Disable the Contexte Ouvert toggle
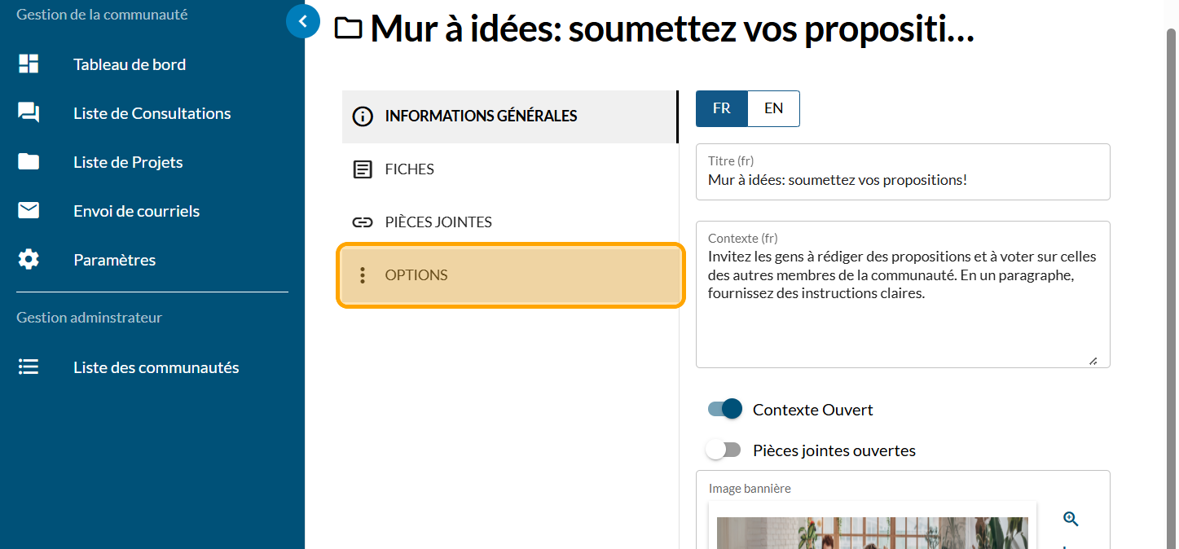 click(725, 409)
